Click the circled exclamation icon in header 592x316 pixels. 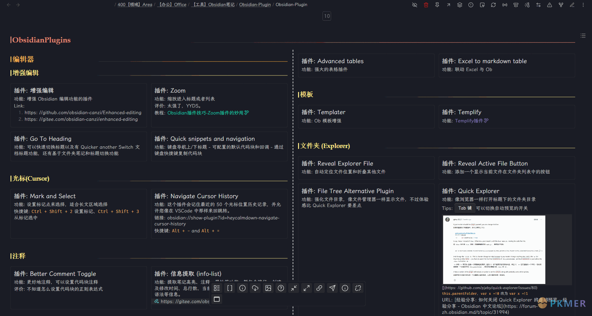tap(471, 5)
